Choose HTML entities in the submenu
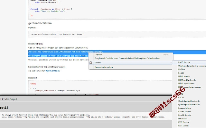The width and height of the screenshot is (206, 128). point(184,76)
